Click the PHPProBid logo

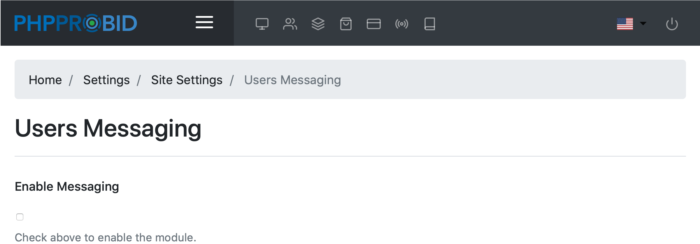[76, 23]
